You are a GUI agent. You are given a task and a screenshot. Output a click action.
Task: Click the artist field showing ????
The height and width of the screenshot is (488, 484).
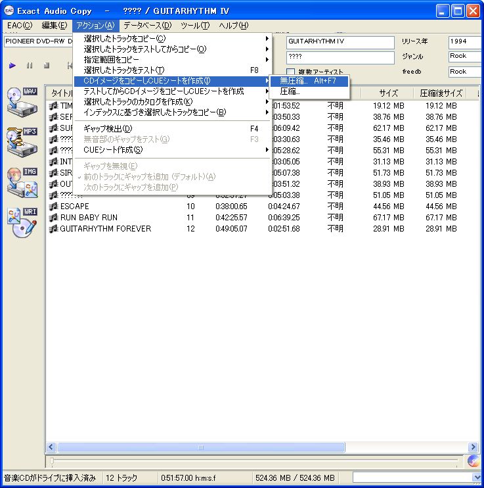point(340,58)
